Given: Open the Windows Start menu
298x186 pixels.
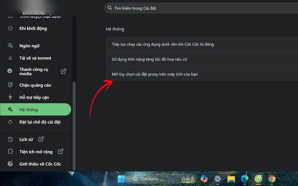Looking at the screenshot, I should click(x=121, y=179).
